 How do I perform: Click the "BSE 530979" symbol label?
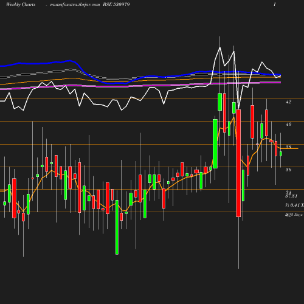(x=116, y=4)
